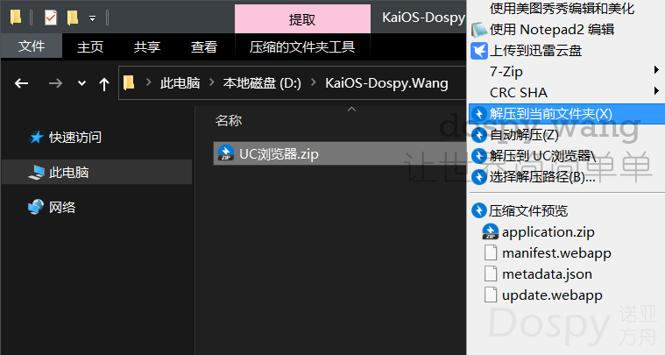
Task: Click the icon beside 解压到当前文件夹(X)
Action: pos(479,114)
